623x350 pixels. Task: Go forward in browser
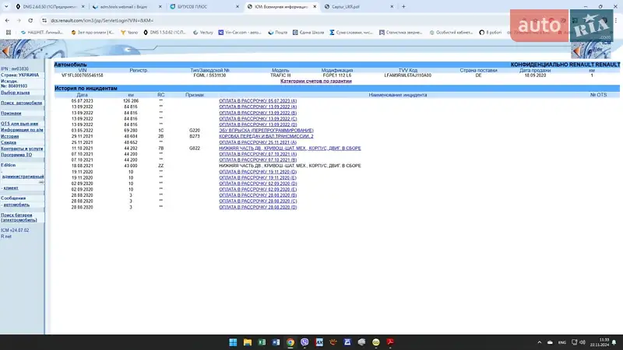point(19,20)
